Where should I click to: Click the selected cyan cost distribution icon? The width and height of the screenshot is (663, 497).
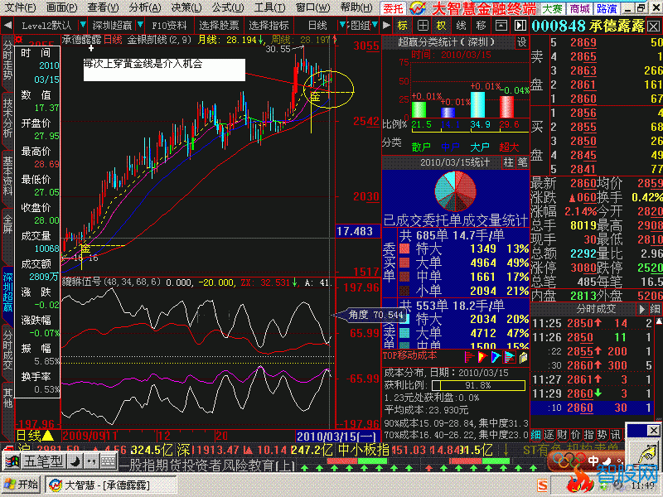click(x=510, y=358)
